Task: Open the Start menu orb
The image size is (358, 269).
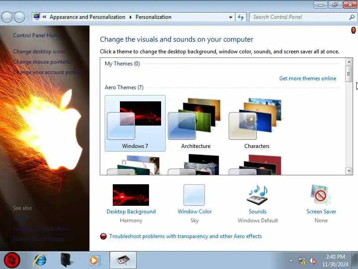Action: [12, 260]
